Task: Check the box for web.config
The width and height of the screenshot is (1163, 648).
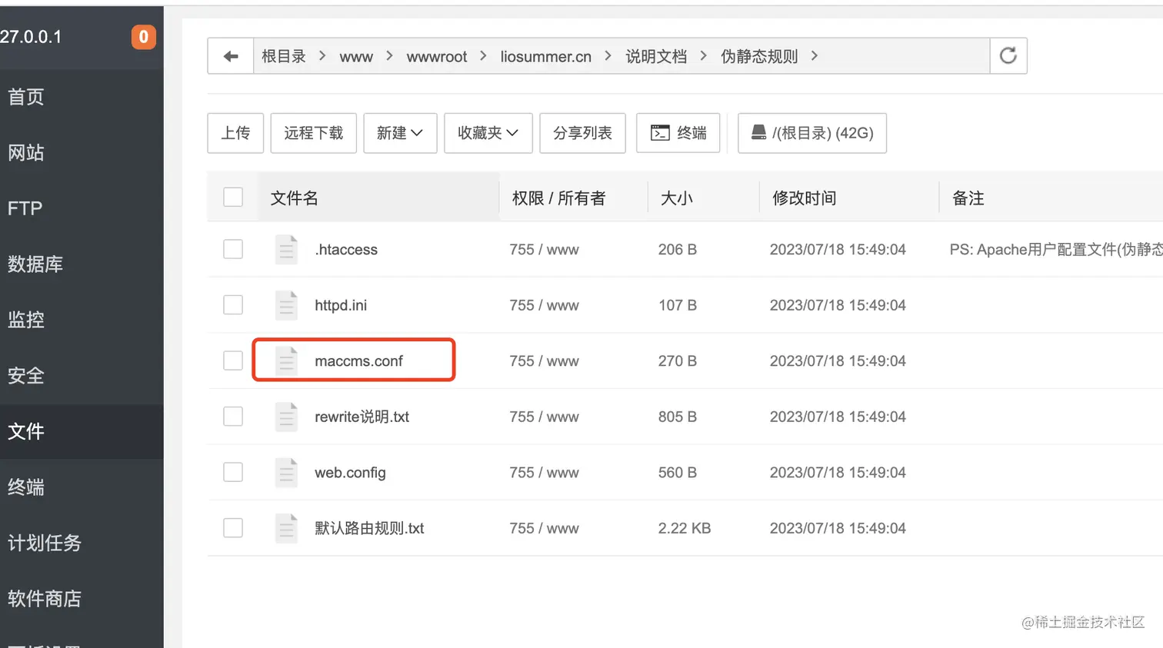Action: (233, 472)
